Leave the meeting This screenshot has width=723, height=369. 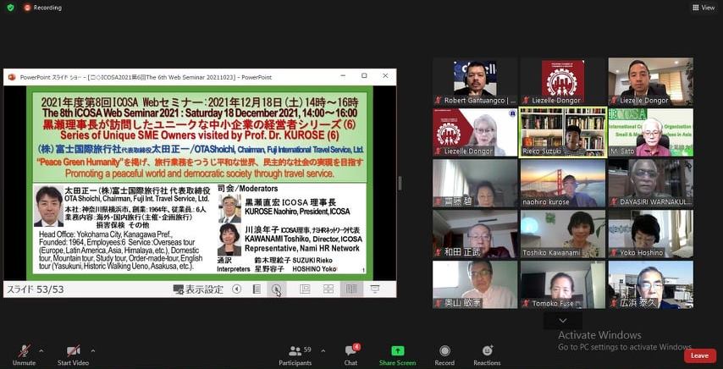coord(699,355)
